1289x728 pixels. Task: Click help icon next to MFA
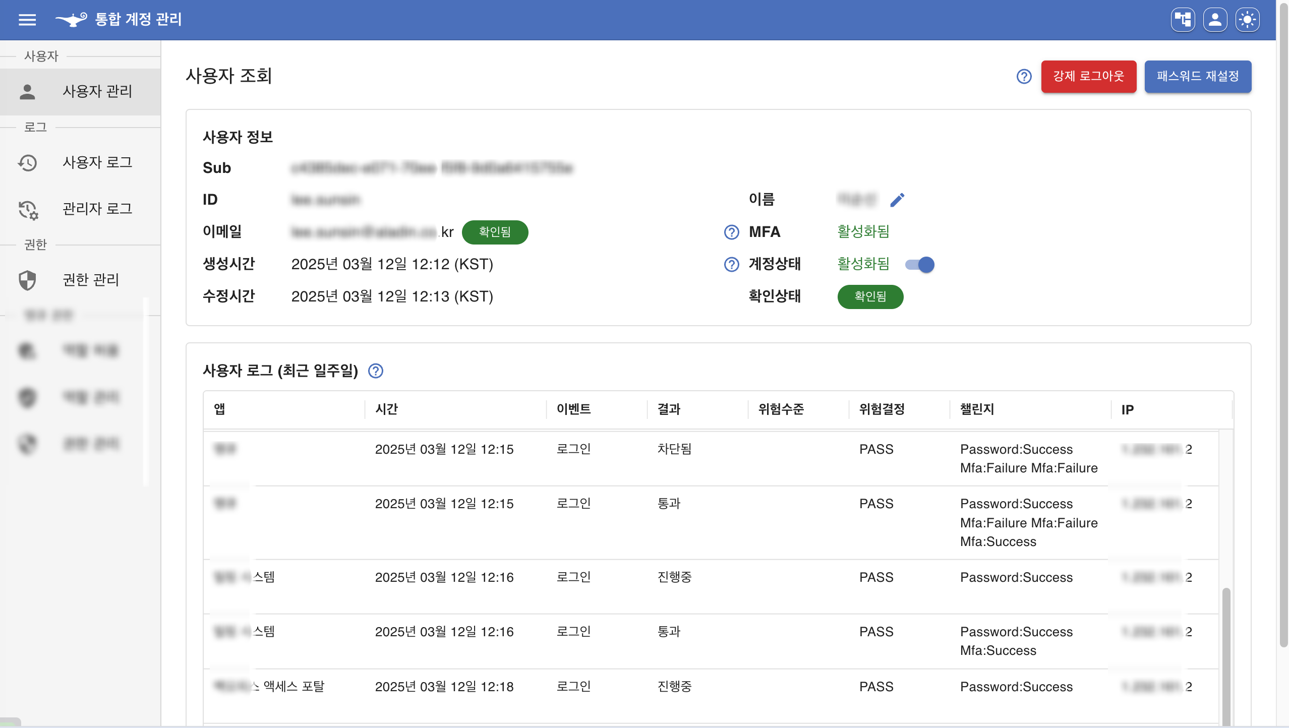(x=731, y=232)
